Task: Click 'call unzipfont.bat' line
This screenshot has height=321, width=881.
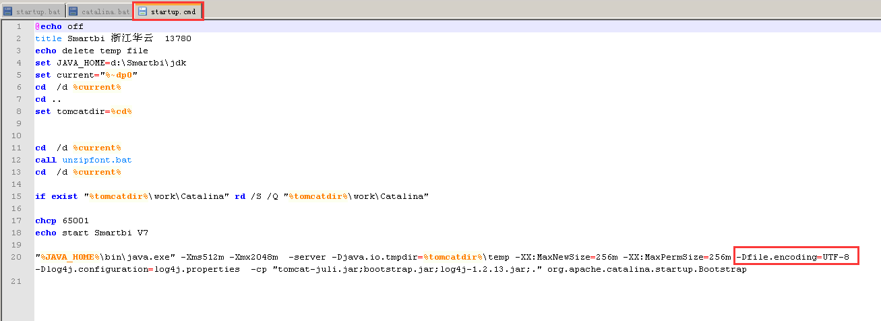Action: (x=84, y=160)
